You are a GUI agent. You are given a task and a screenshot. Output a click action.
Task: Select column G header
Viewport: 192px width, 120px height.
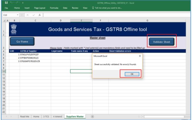point(147,20)
